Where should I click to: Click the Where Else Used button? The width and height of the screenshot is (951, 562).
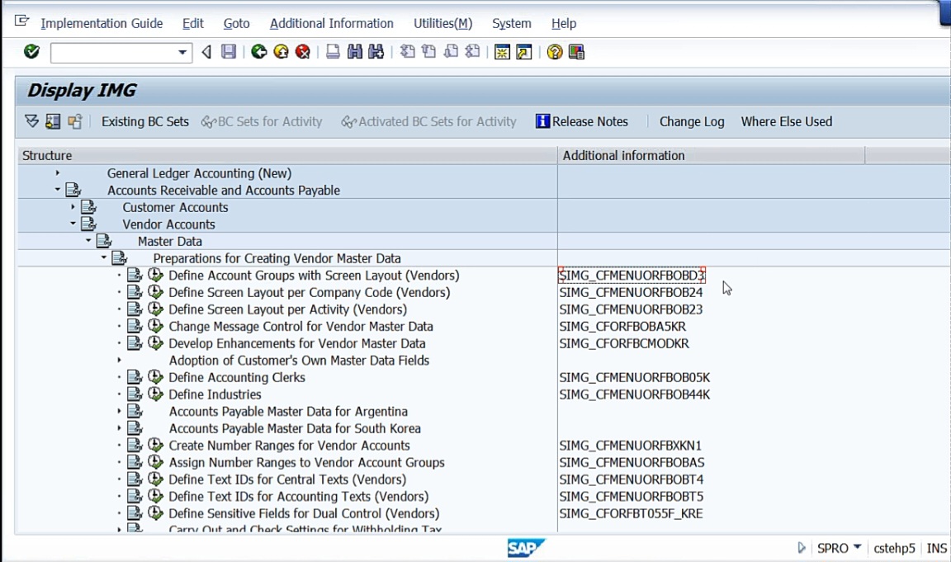point(787,121)
